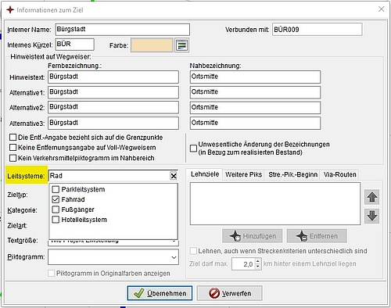Open the Textgröße dropdown arrow
Viewport: 391px width, 308px height.
click(x=174, y=242)
